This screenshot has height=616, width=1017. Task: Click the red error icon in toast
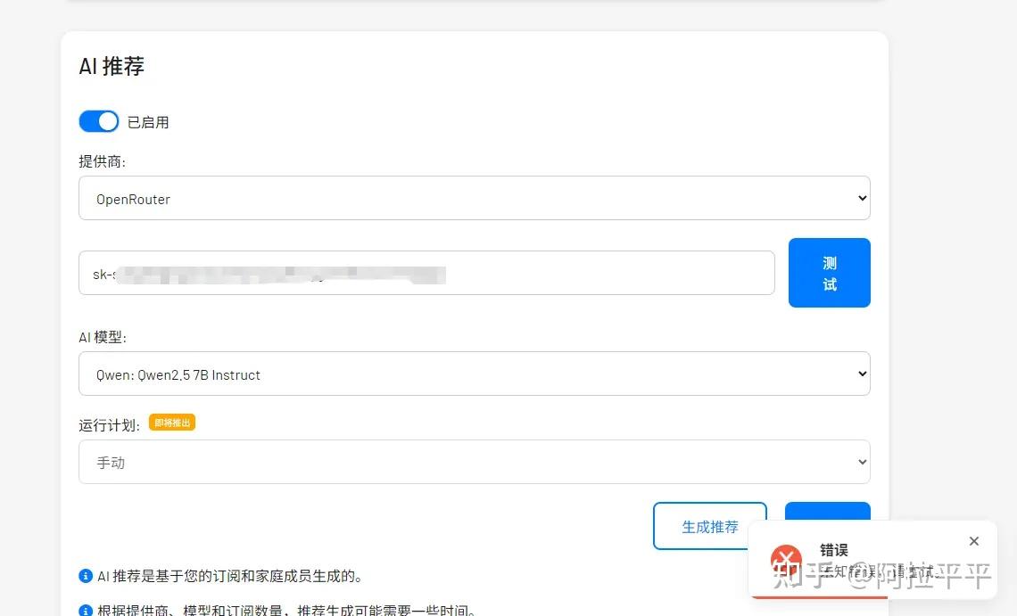pyautogui.click(x=786, y=560)
